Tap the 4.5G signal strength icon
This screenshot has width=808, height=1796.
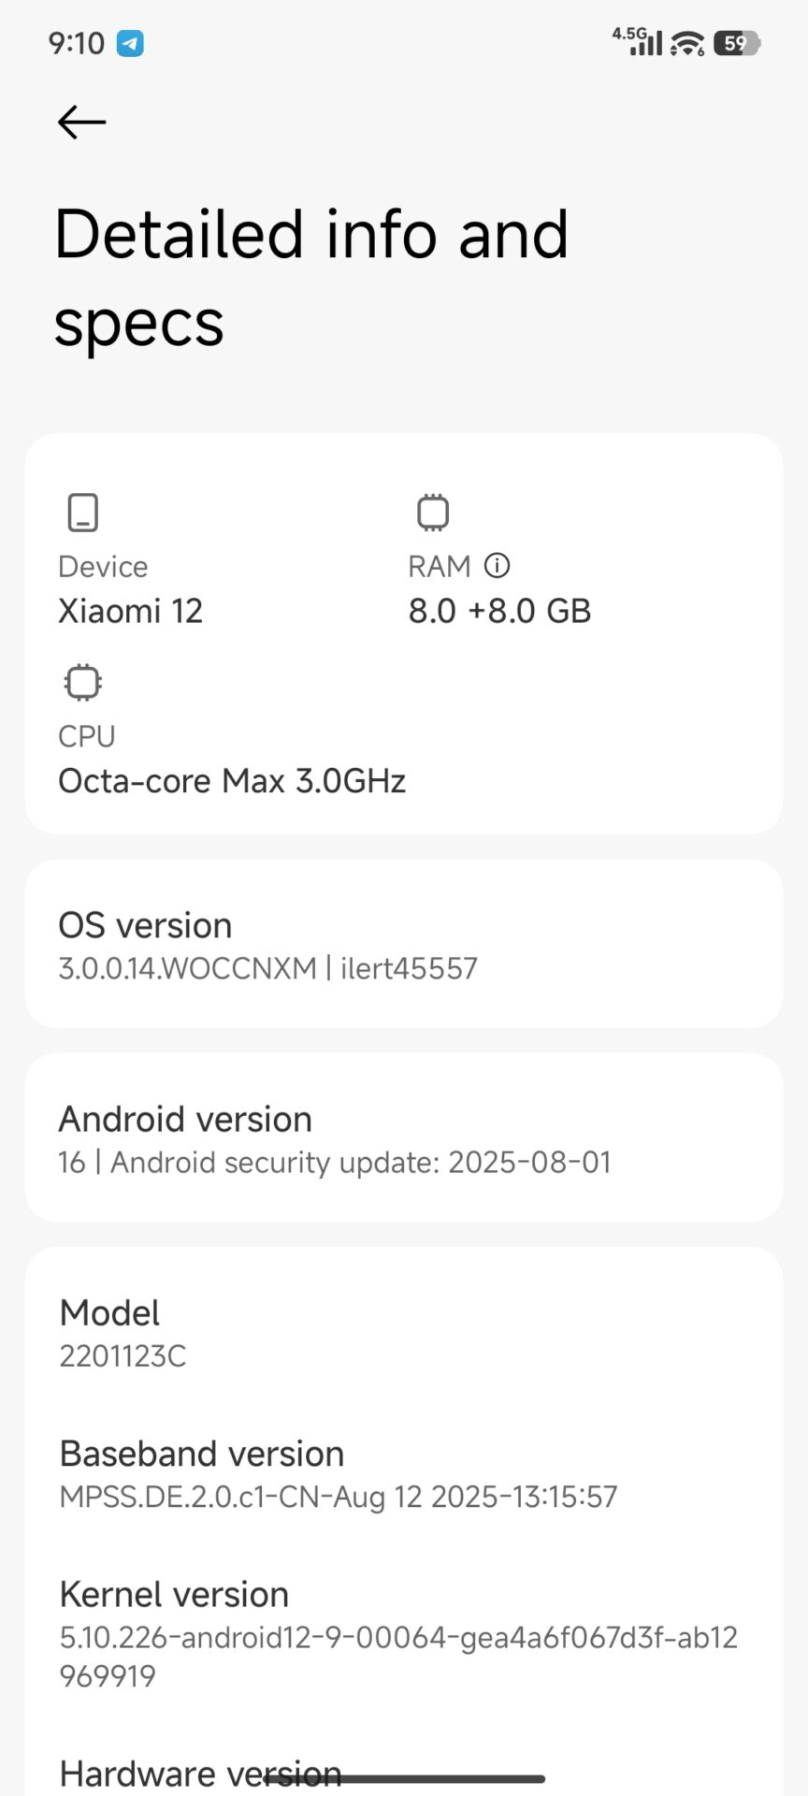point(638,41)
